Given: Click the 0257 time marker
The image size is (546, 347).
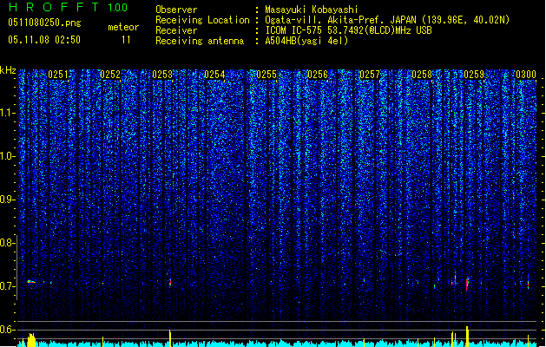Looking at the screenshot, I should 370,75.
